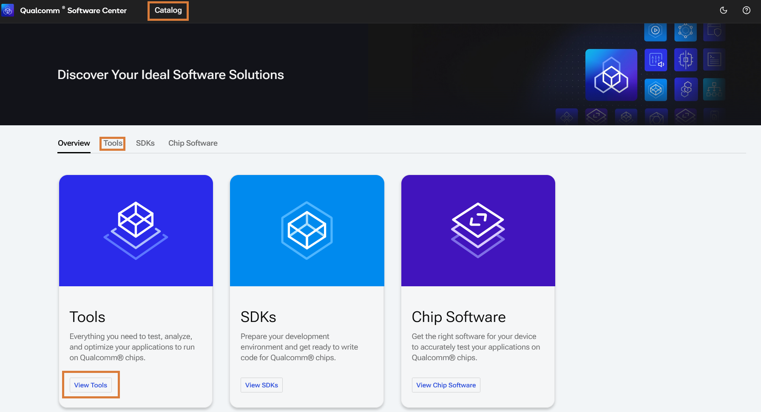761x412 pixels.
Task: Click the Qualcomm Software Center title text
Action: (x=74, y=11)
